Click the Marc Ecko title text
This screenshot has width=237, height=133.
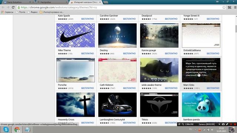click(x=189, y=85)
